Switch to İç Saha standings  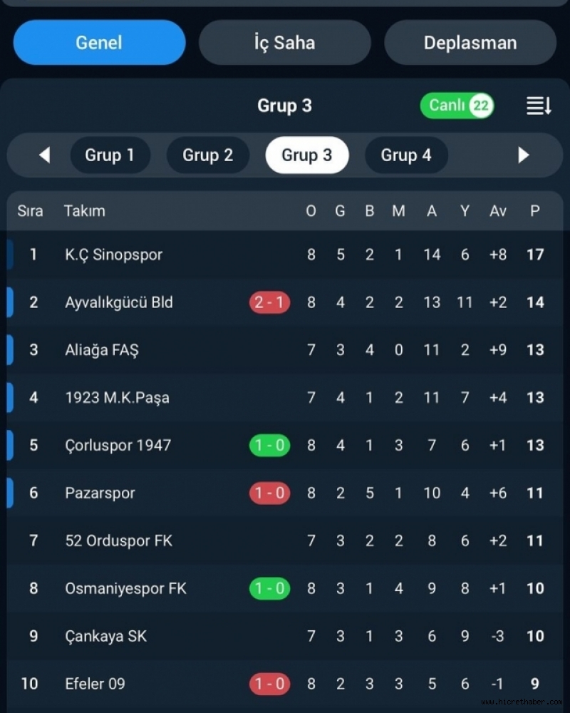(284, 42)
